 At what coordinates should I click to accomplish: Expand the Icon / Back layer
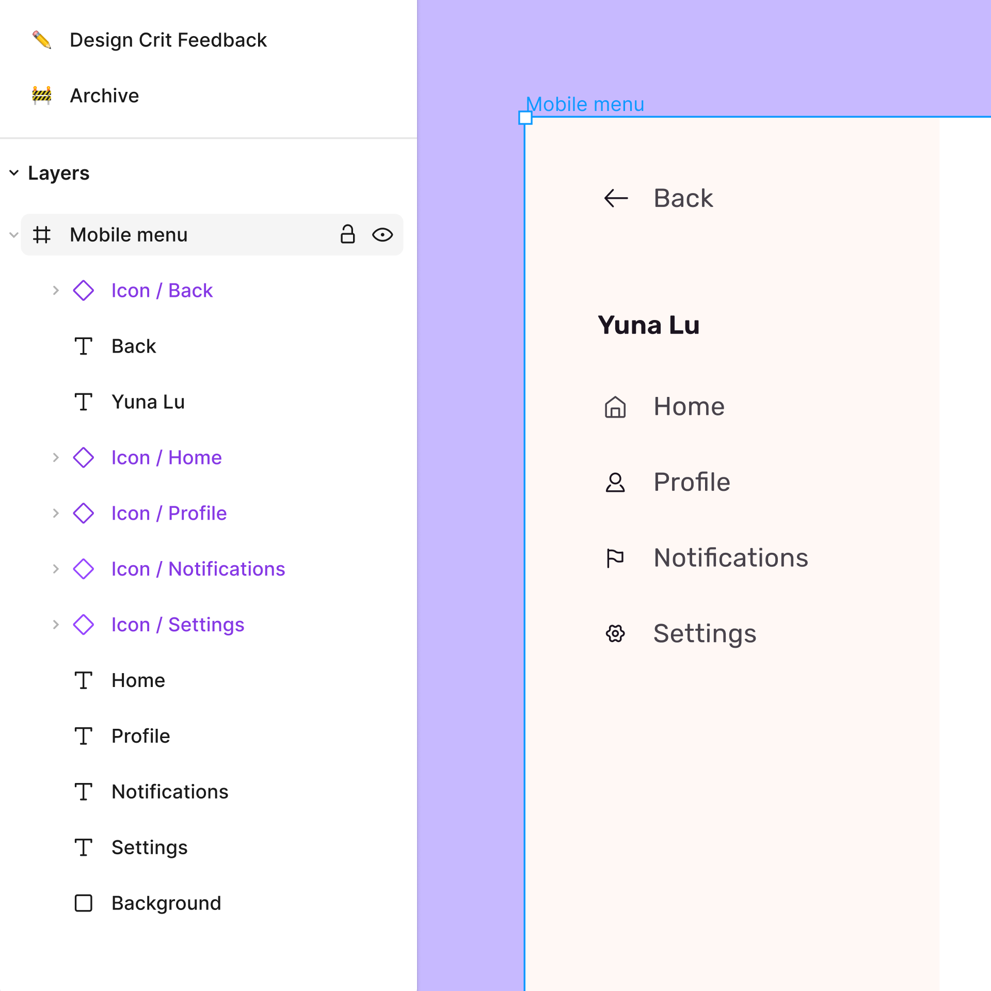tap(56, 291)
